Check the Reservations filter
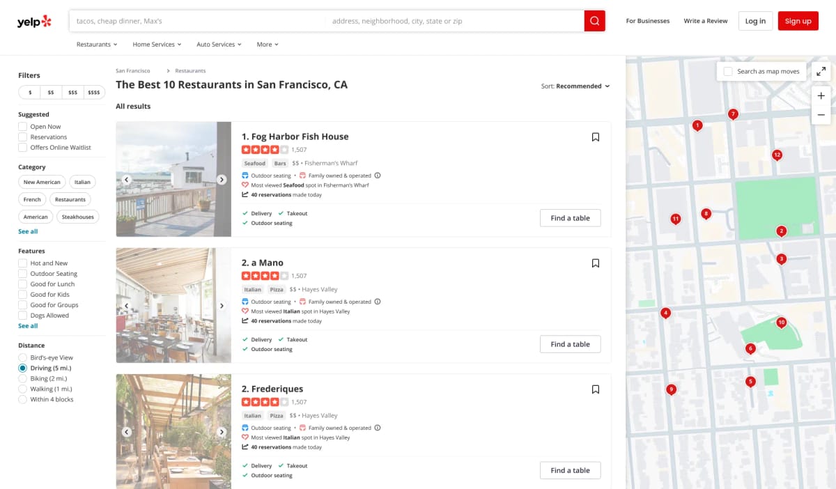 (x=23, y=137)
